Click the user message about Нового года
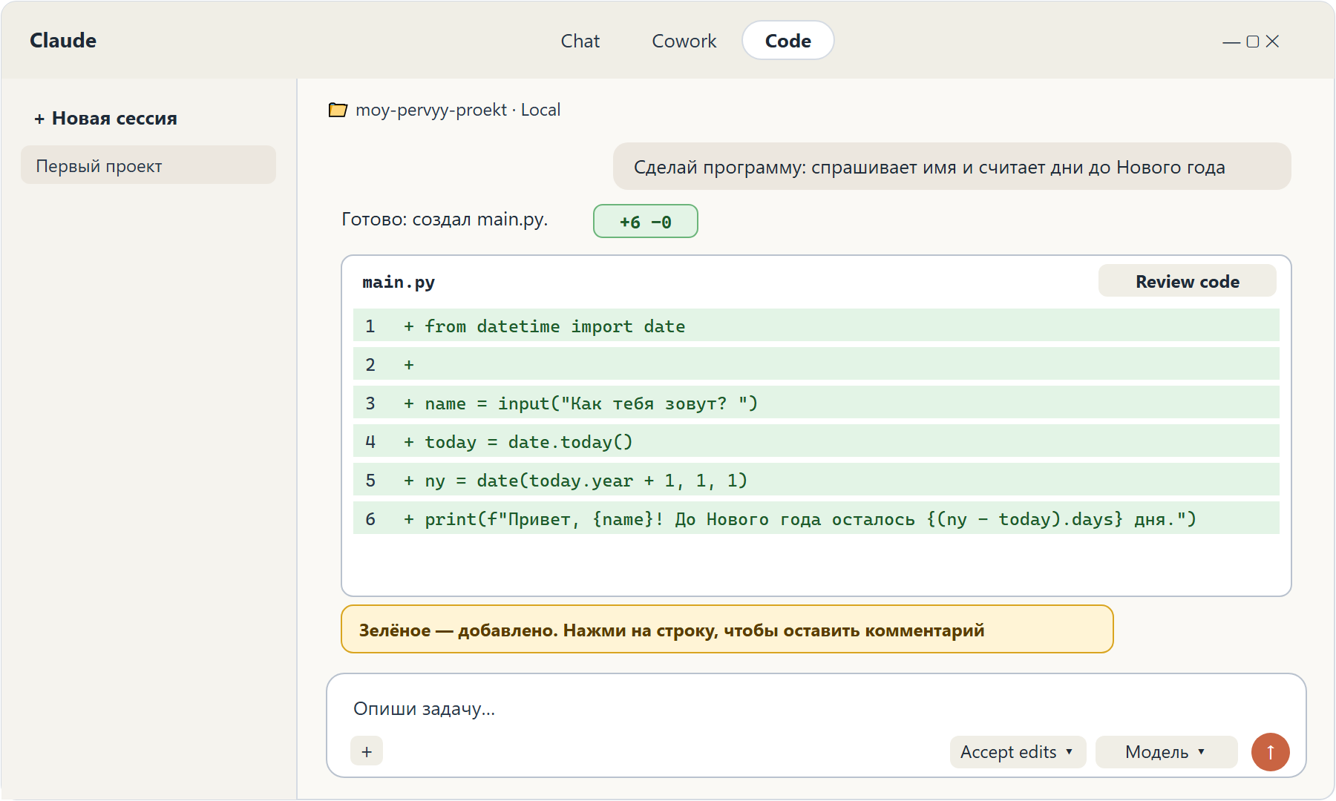Viewport: 1336px width, 801px height. tap(952, 167)
